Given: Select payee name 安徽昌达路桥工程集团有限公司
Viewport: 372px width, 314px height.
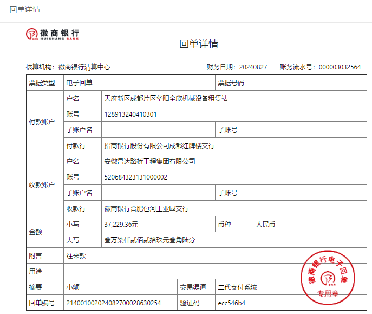Looking at the screenshot, I should click(149, 162).
